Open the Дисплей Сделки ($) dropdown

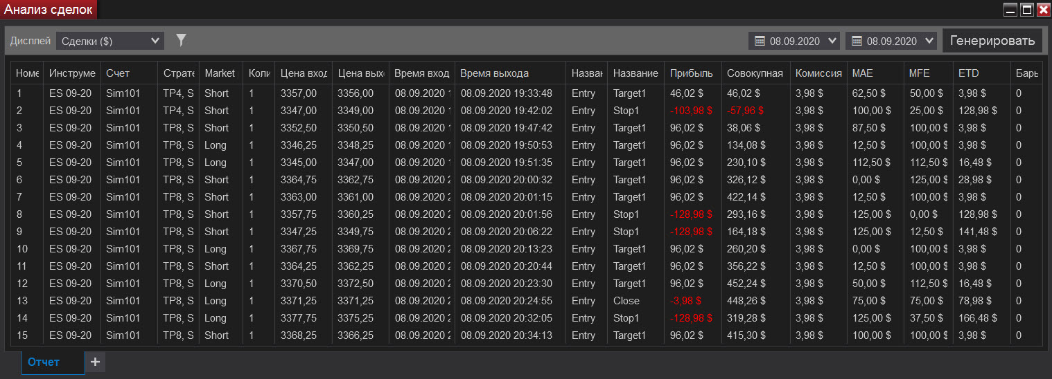(110, 41)
